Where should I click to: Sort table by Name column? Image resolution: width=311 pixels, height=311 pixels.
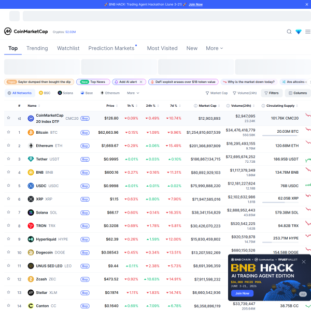pos(34,106)
